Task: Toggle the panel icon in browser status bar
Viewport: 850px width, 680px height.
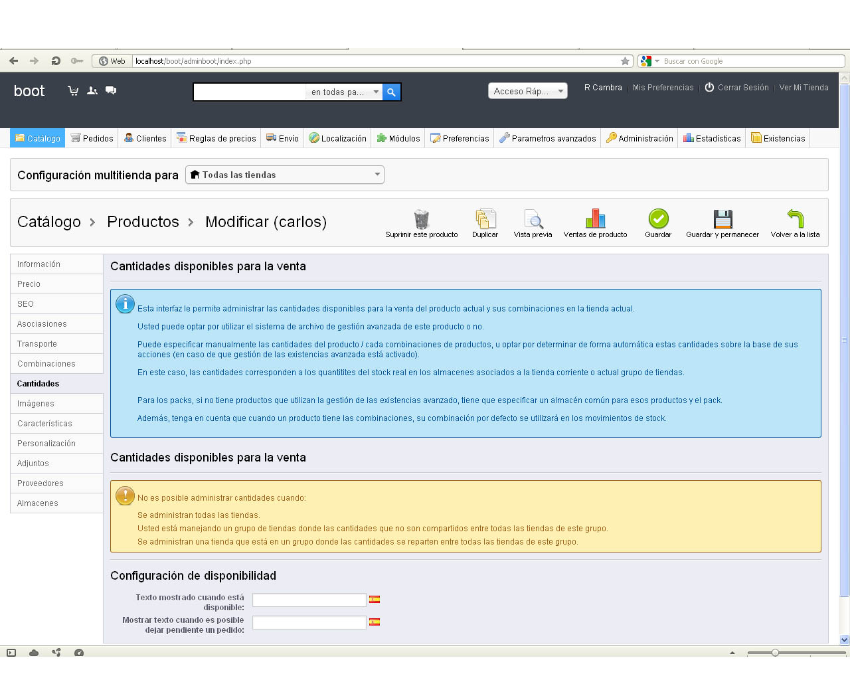Action: (x=11, y=652)
